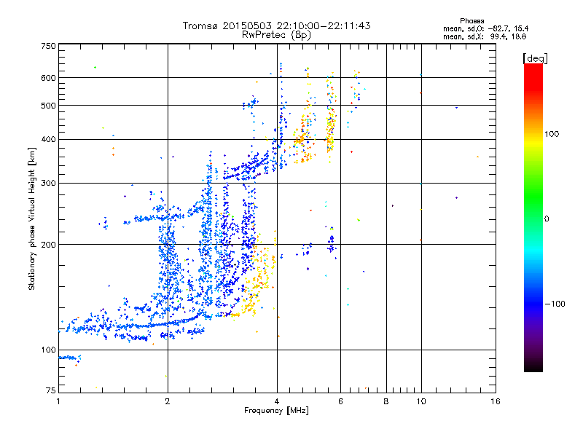
Task: Click the x-axis '4' tick label
Action: click(x=277, y=401)
